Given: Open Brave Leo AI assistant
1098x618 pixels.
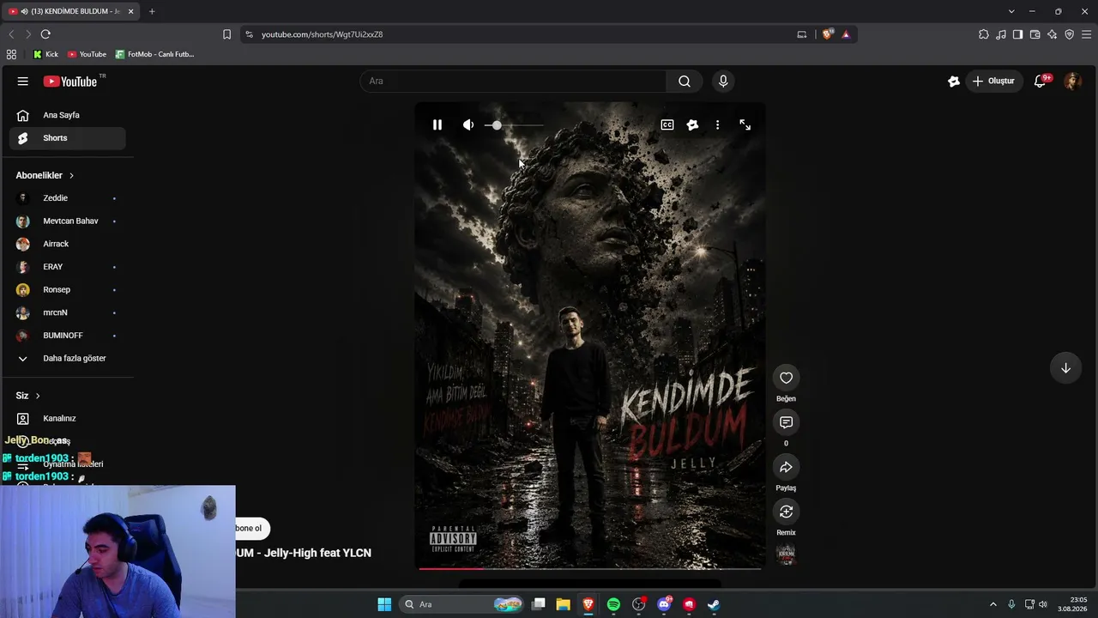Looking at the screenshot, I should (x=1053, y=34).
